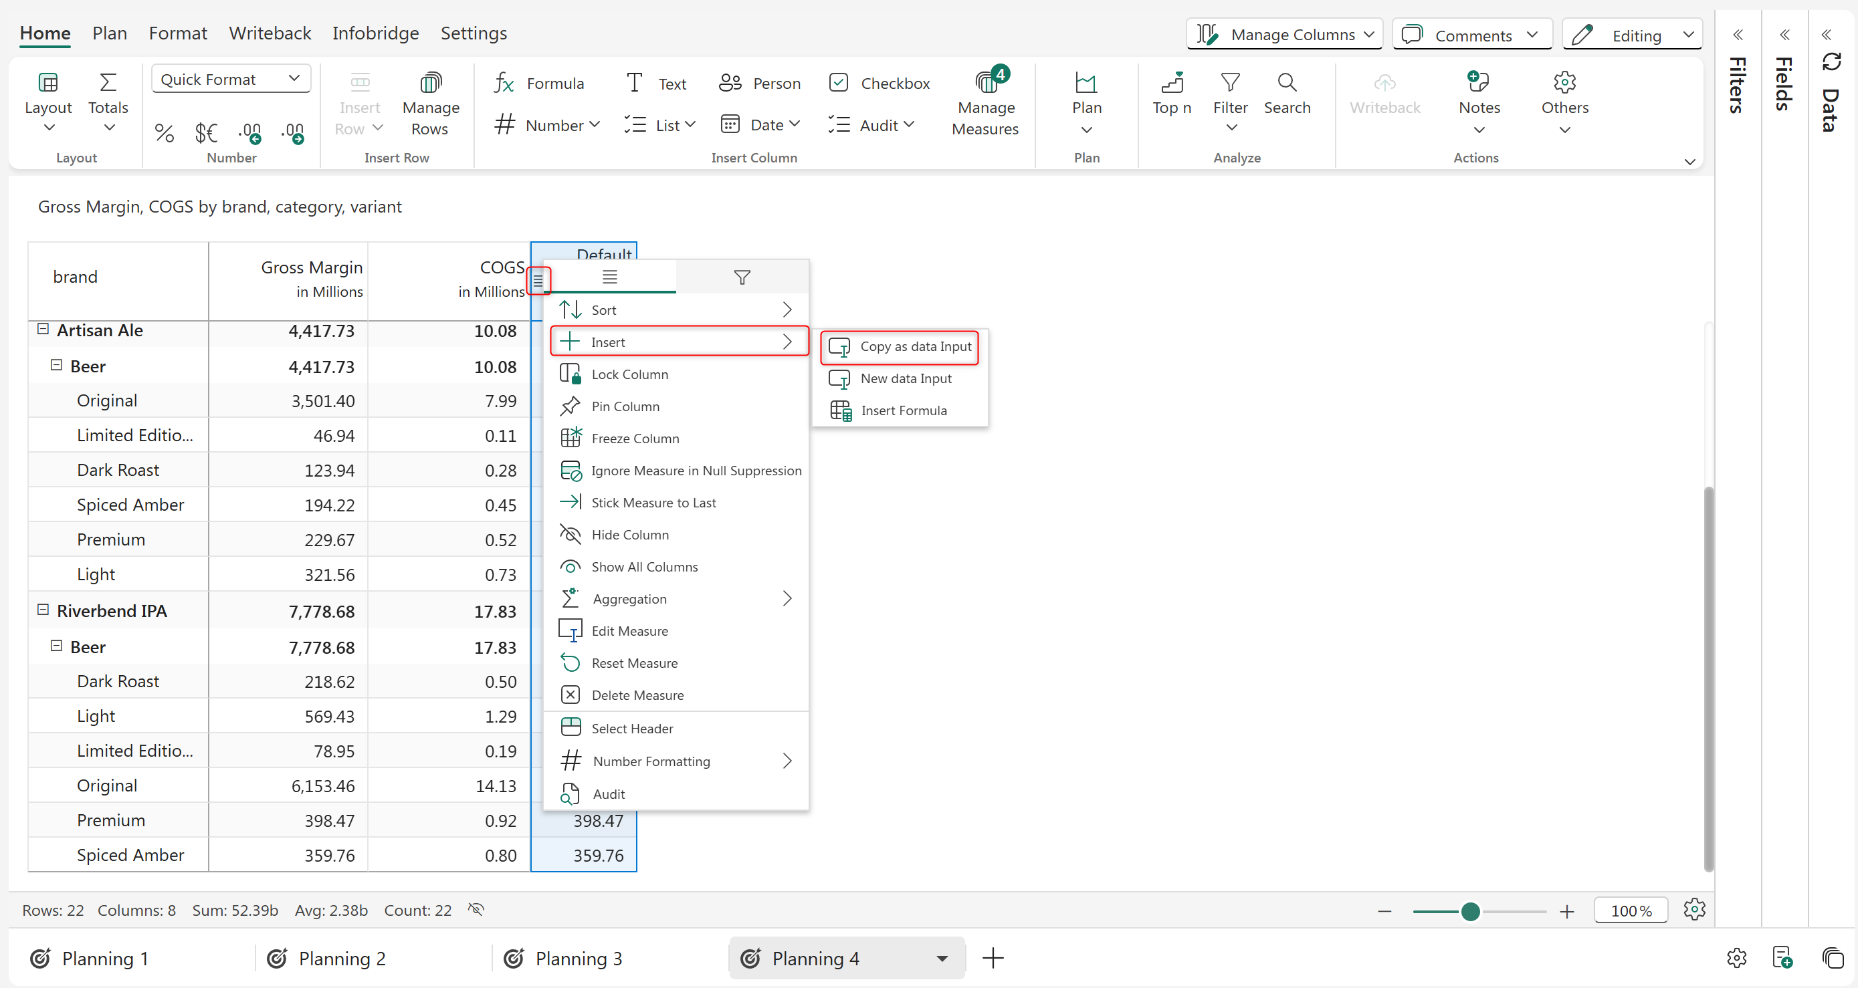1858x988 pixels.
Task: Click the Formula insert column icon
Action: (x=504, y=84)
